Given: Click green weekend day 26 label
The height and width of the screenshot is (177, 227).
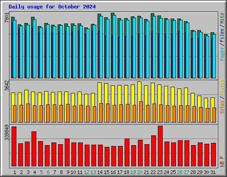Looking at the screenshot, I should click(x=180, y=172).
